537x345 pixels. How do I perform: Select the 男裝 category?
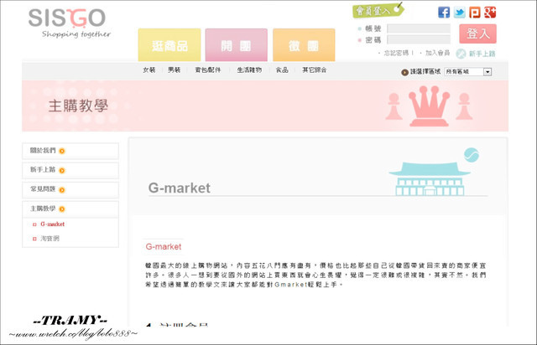tap(174, 70)
